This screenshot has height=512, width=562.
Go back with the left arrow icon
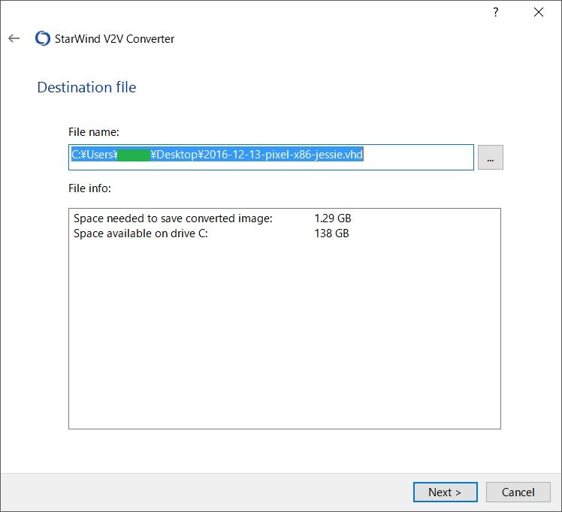[14, 38]
